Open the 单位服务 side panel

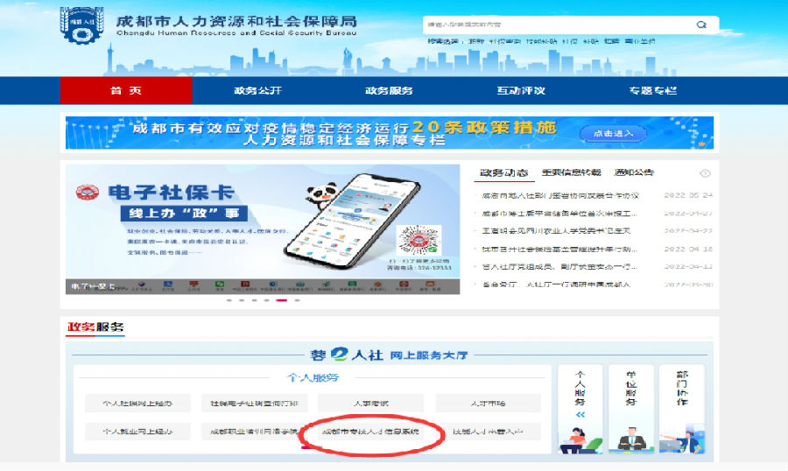(x=631, y=409)
